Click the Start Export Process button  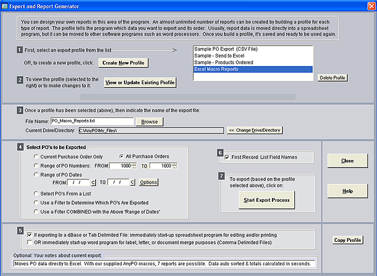[266, 200]
